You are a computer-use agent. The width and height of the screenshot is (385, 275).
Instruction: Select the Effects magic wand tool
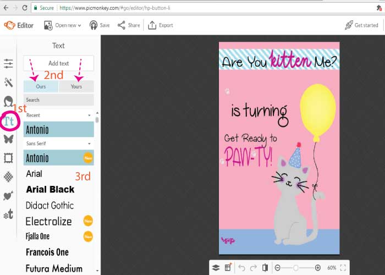point(8,82)
